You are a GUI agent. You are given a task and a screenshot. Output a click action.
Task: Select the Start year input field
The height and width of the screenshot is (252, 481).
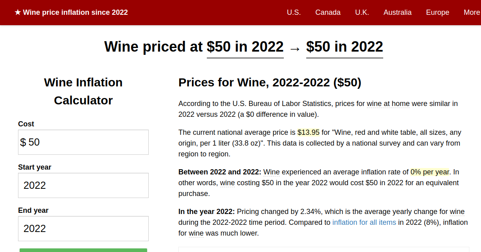click(83, 185)
